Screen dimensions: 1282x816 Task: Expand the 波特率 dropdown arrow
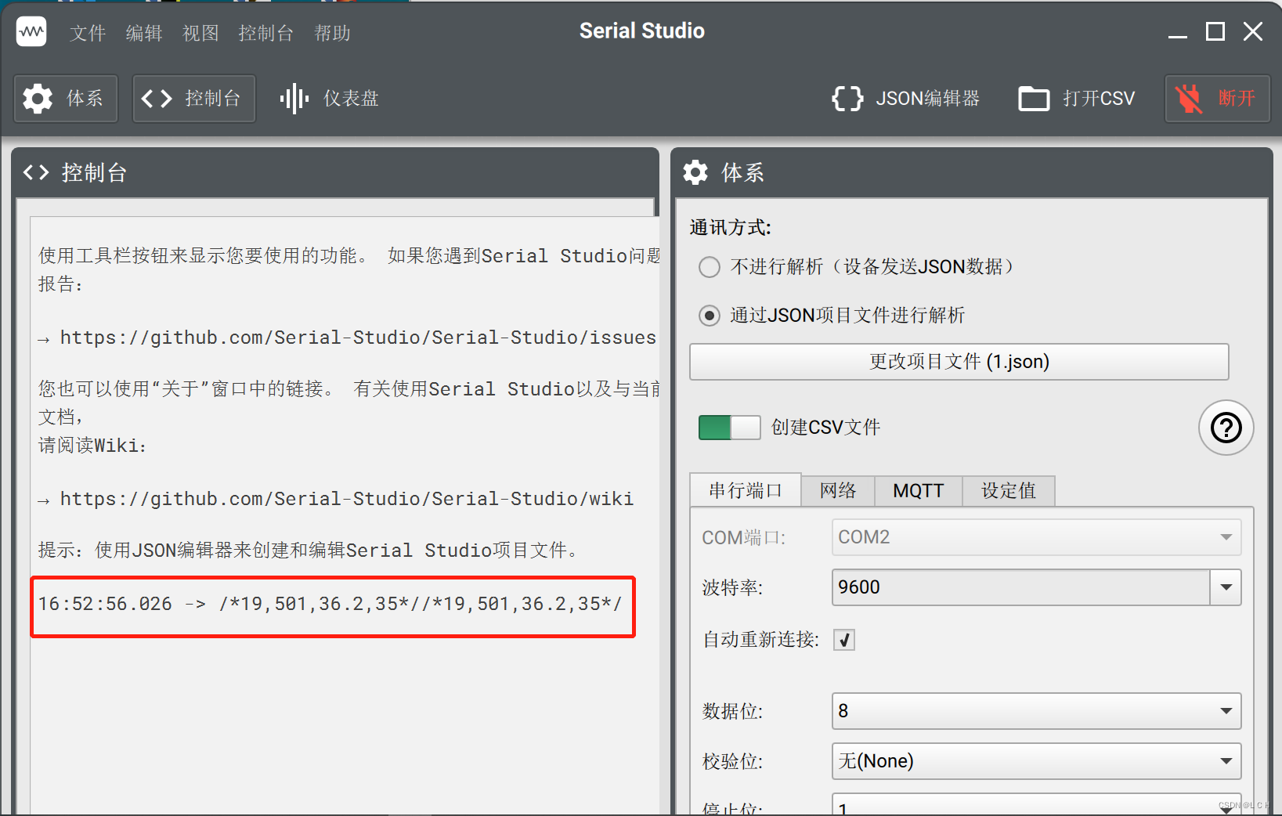point(1226,587)
